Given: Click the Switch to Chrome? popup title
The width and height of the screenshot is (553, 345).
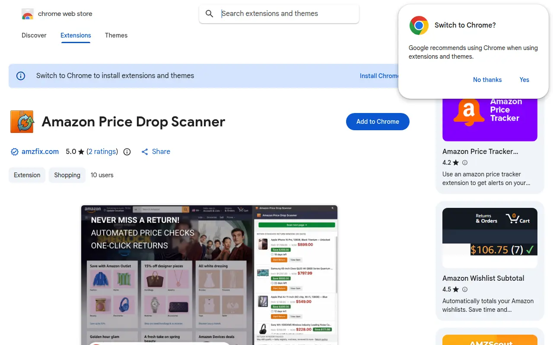Looking at the screenshot, I should [x=465, y=25].
